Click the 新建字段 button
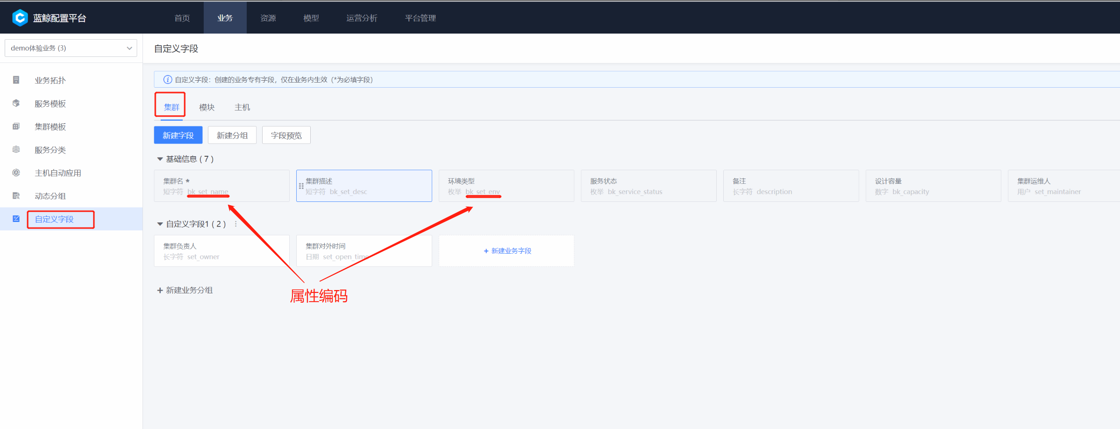 click(x=178, y=135)
